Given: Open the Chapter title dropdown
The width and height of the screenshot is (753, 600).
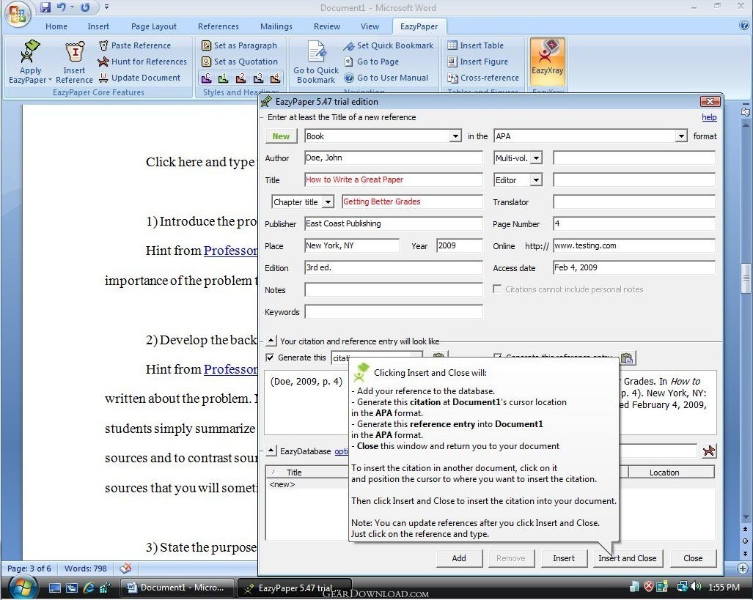Looking at the screenshot, I should click(x=328, y=202).
